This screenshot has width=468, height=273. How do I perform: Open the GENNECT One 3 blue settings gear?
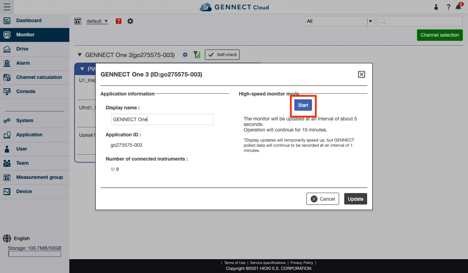(x=185, y=55)
